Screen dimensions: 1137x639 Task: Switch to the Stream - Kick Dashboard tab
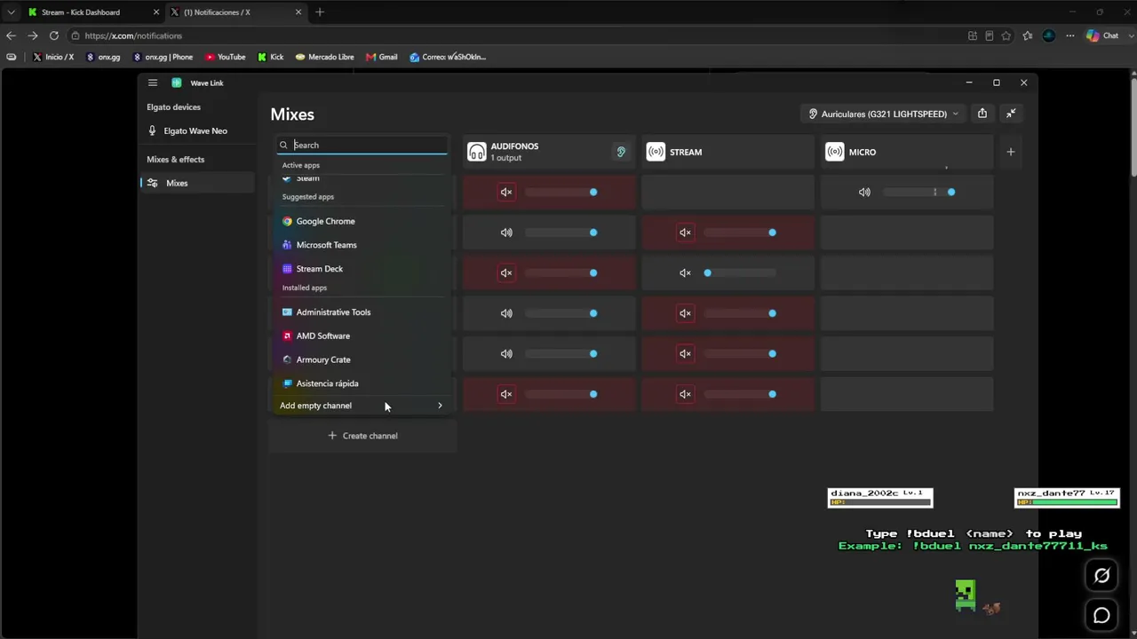pyautogui.click(x=91, y=12)
